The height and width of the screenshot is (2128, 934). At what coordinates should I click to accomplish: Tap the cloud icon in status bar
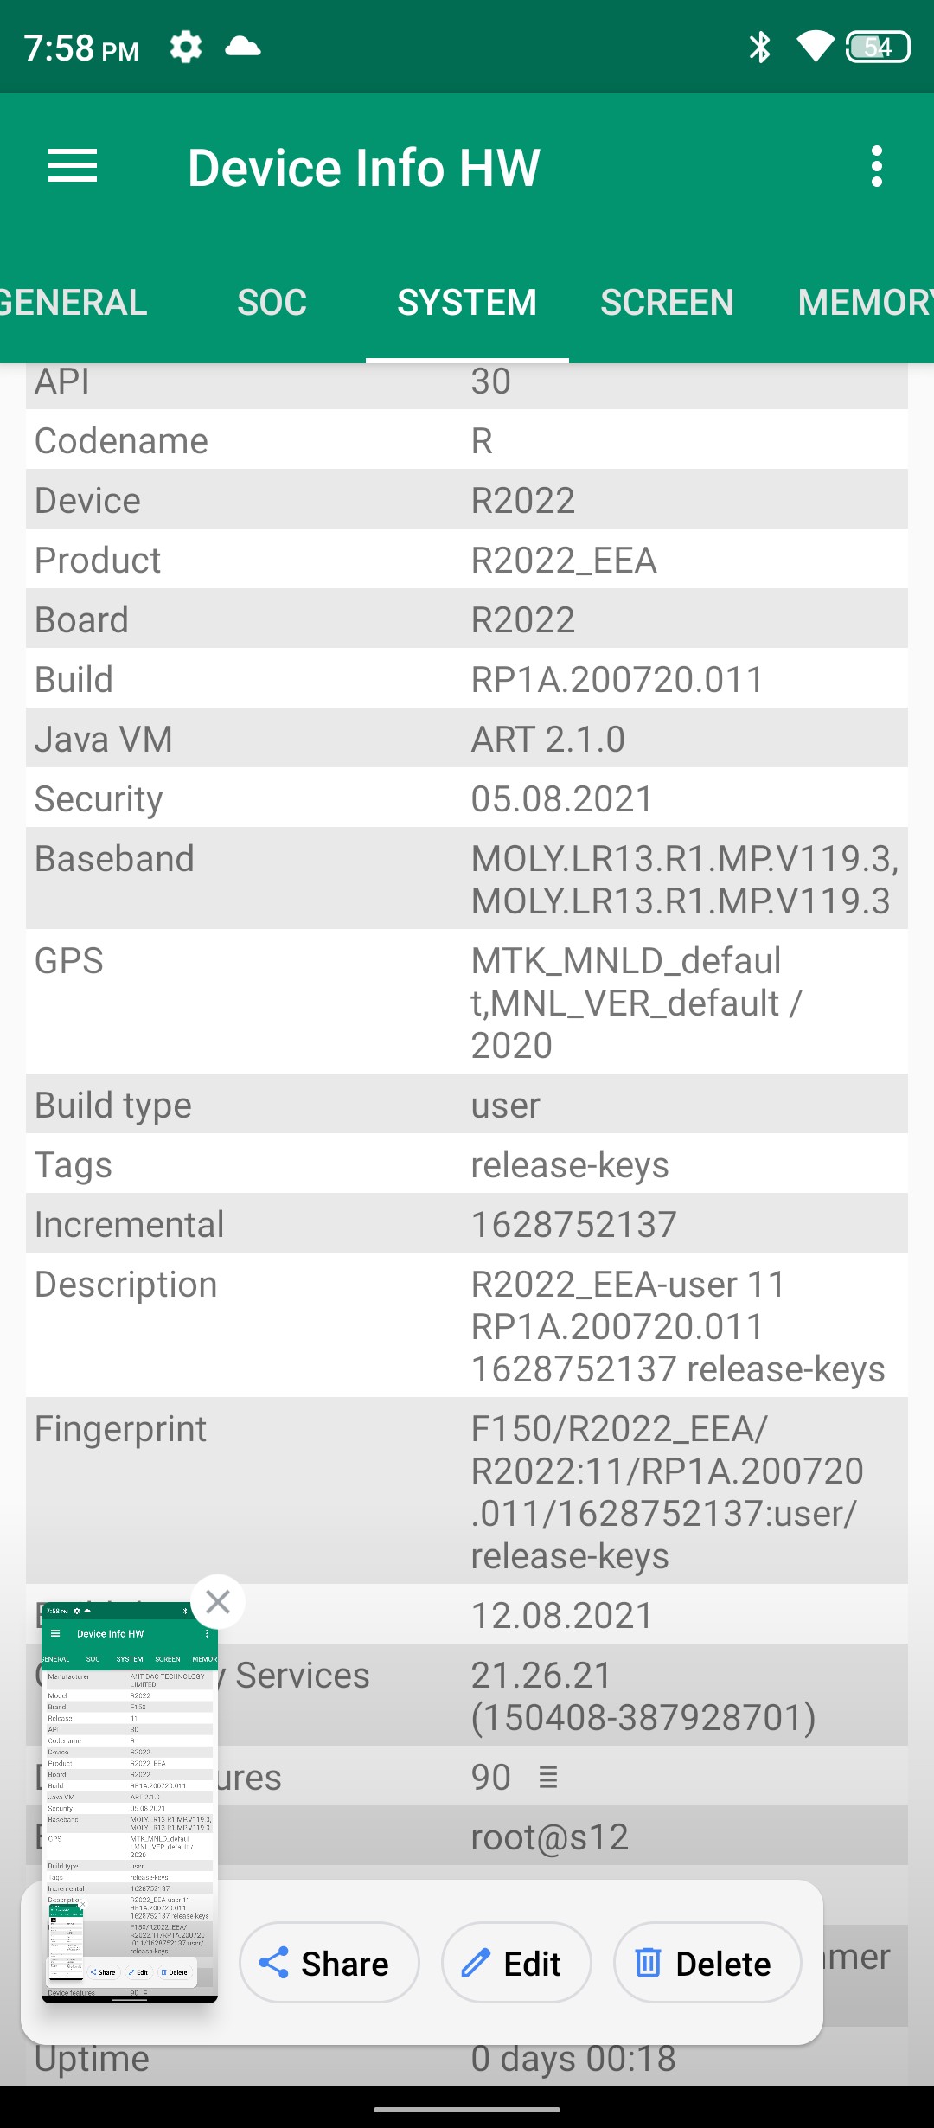(243, 47)
